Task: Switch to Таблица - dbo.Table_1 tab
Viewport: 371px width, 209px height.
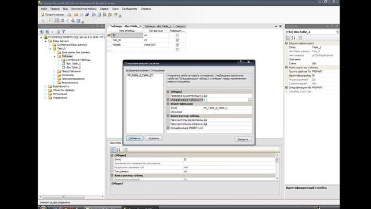Action: click(x=158, y=26)
